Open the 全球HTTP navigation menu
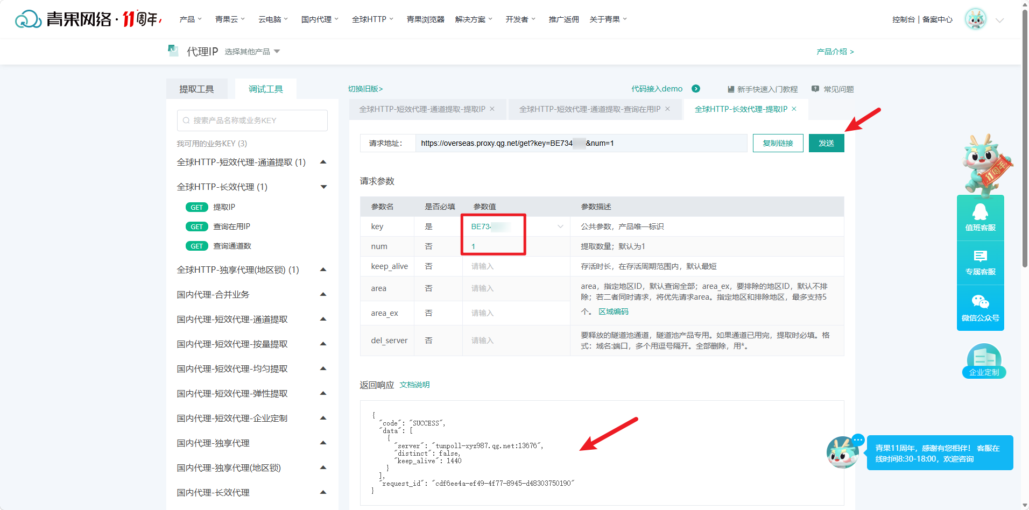 click(372, 19)
